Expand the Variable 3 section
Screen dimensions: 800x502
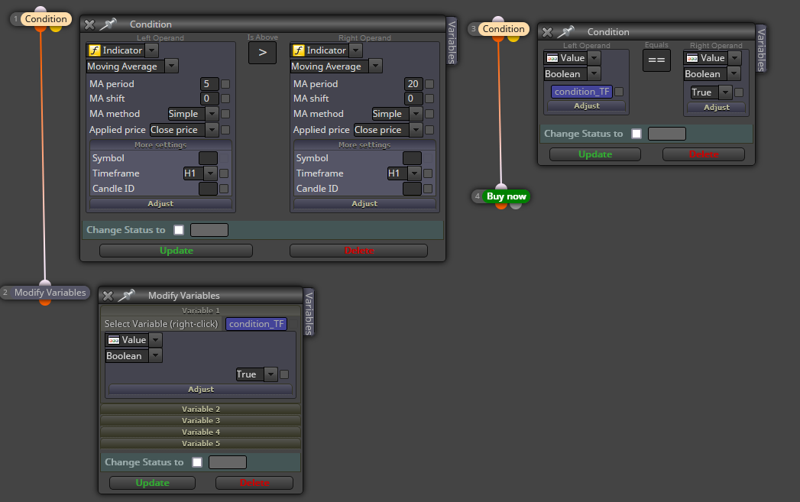[x=200, y=421]
